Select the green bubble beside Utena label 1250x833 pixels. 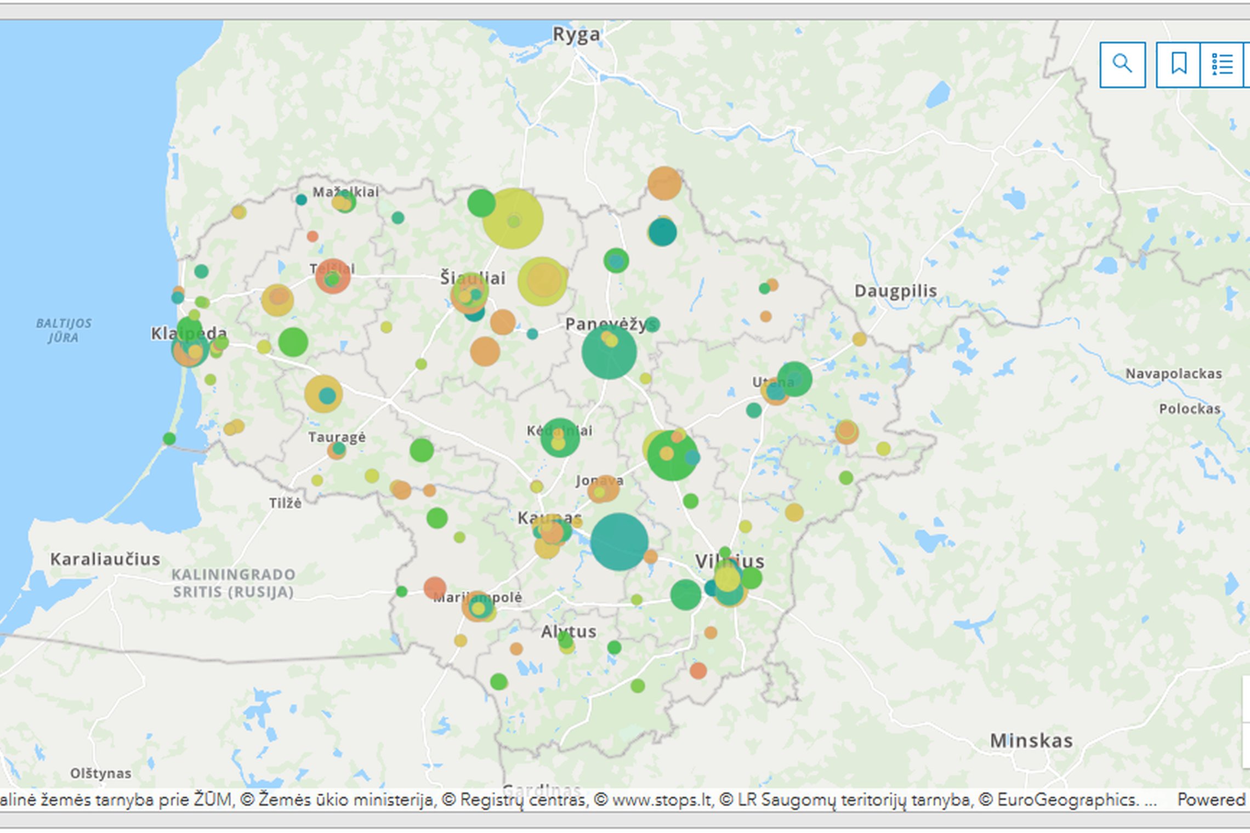tap(794, 379)
